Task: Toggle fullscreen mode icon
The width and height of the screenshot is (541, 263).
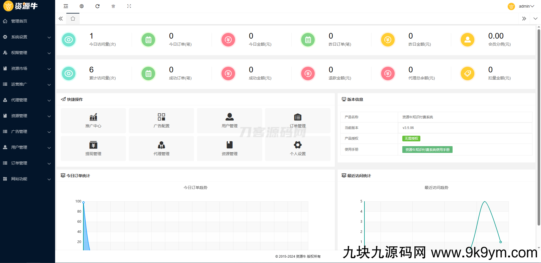Action: [129, 6]
